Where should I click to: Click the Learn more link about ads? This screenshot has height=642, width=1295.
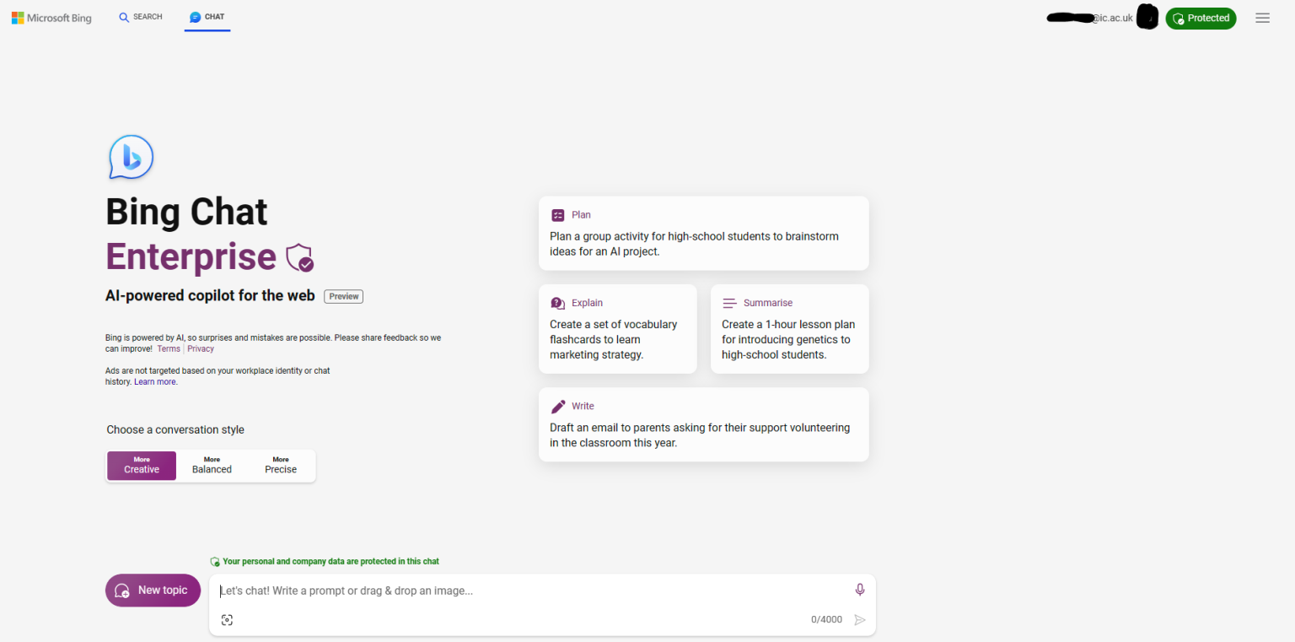pyautogui.click(x=155, y=381)
